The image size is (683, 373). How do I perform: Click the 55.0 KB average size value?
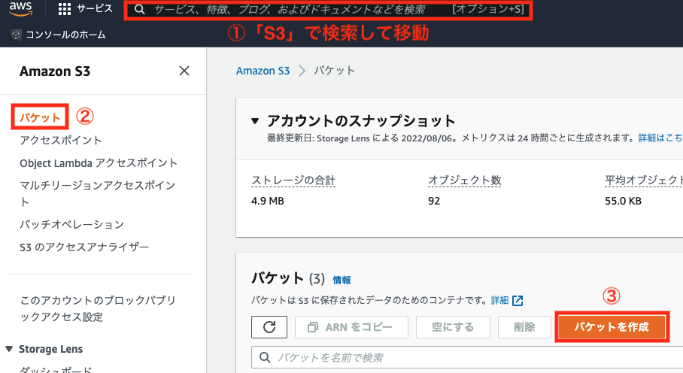click(x=623, y=201)
